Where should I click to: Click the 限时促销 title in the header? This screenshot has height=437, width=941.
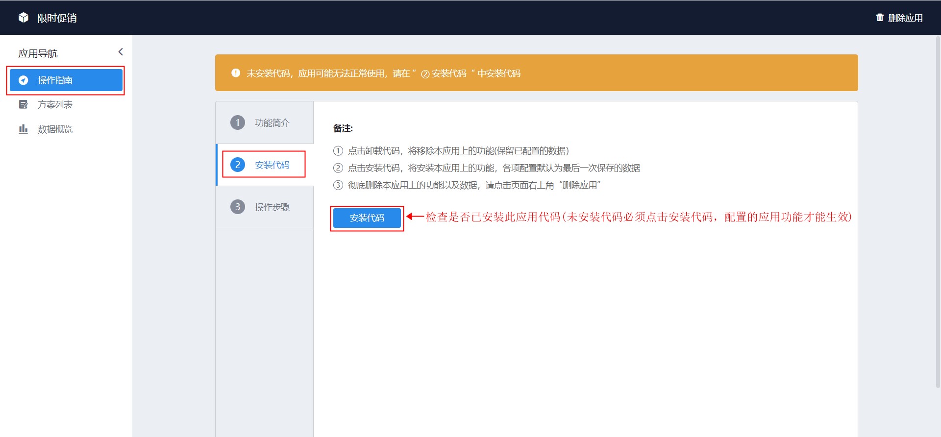point(57,18)
